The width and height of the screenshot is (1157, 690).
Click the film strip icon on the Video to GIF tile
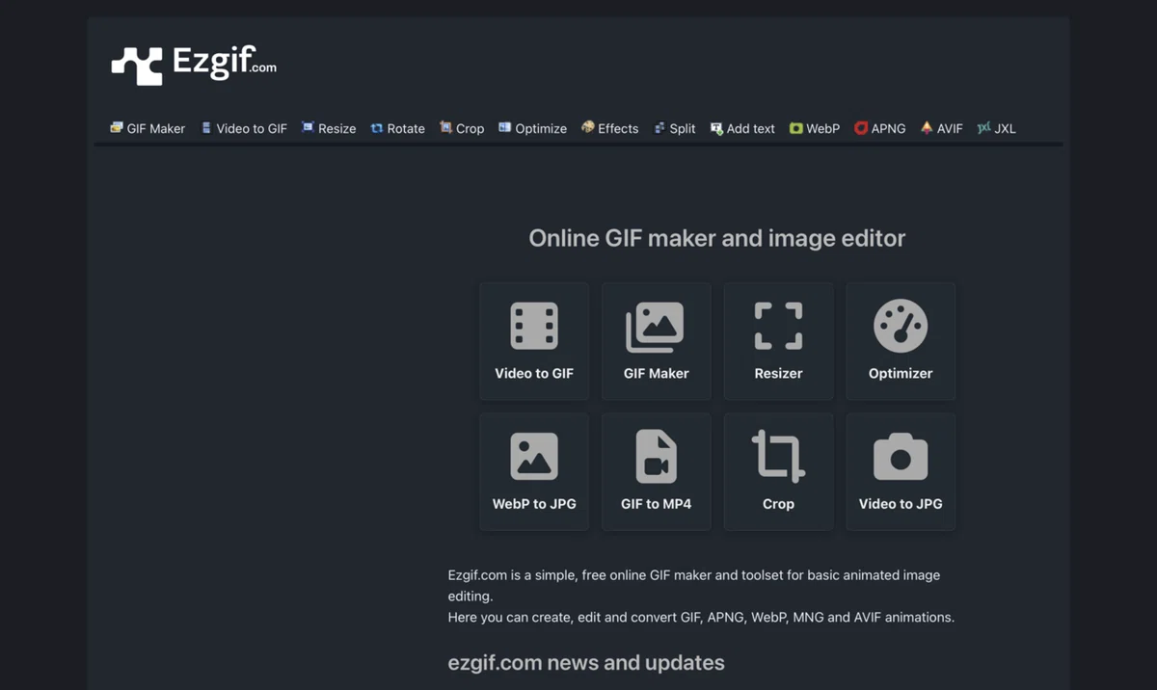click(x=534, y=326)
